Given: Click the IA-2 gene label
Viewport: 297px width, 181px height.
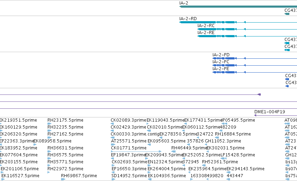Looking at the screenshot, I should (184, 3).
